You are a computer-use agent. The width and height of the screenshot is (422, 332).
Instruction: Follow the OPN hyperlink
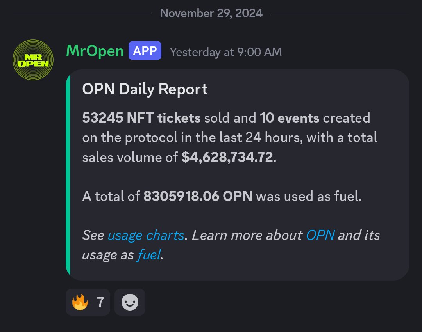[320, 235]
